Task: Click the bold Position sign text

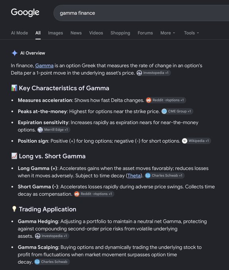Action: pyautogui.click(x=33, y=141)
